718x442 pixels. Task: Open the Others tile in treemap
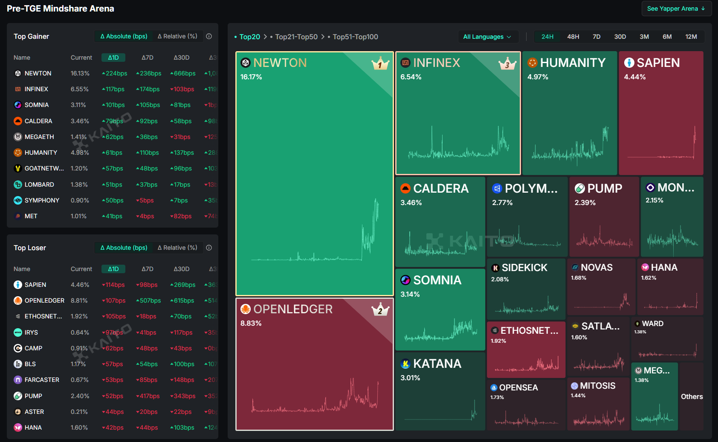[692, 396]
